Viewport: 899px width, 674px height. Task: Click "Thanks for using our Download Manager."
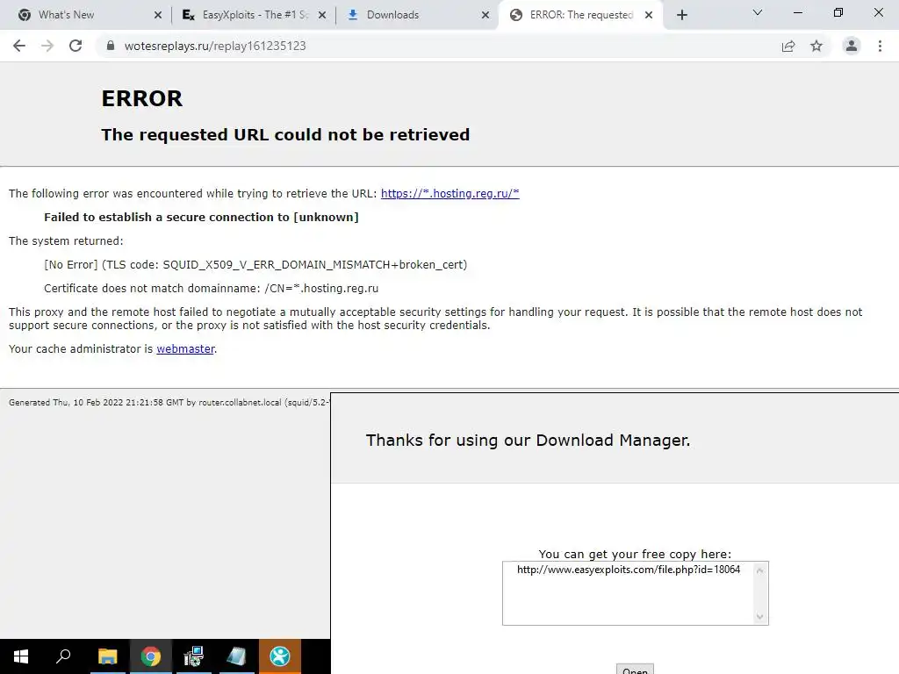click(x=528, y=441)
